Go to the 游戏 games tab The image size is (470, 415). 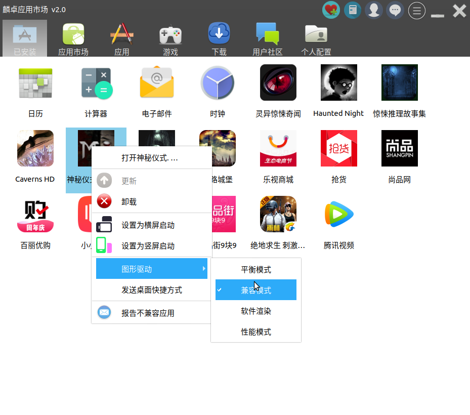[x=170, y=39]
